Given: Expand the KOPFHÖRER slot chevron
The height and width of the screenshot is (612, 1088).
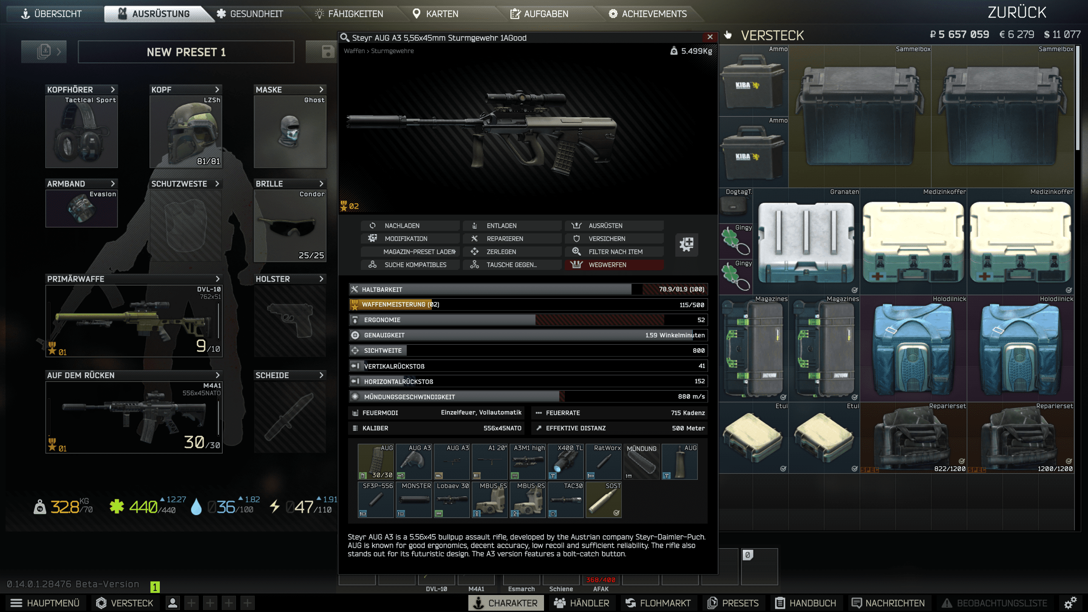Looking at the screenshot, I should point(113,90).
